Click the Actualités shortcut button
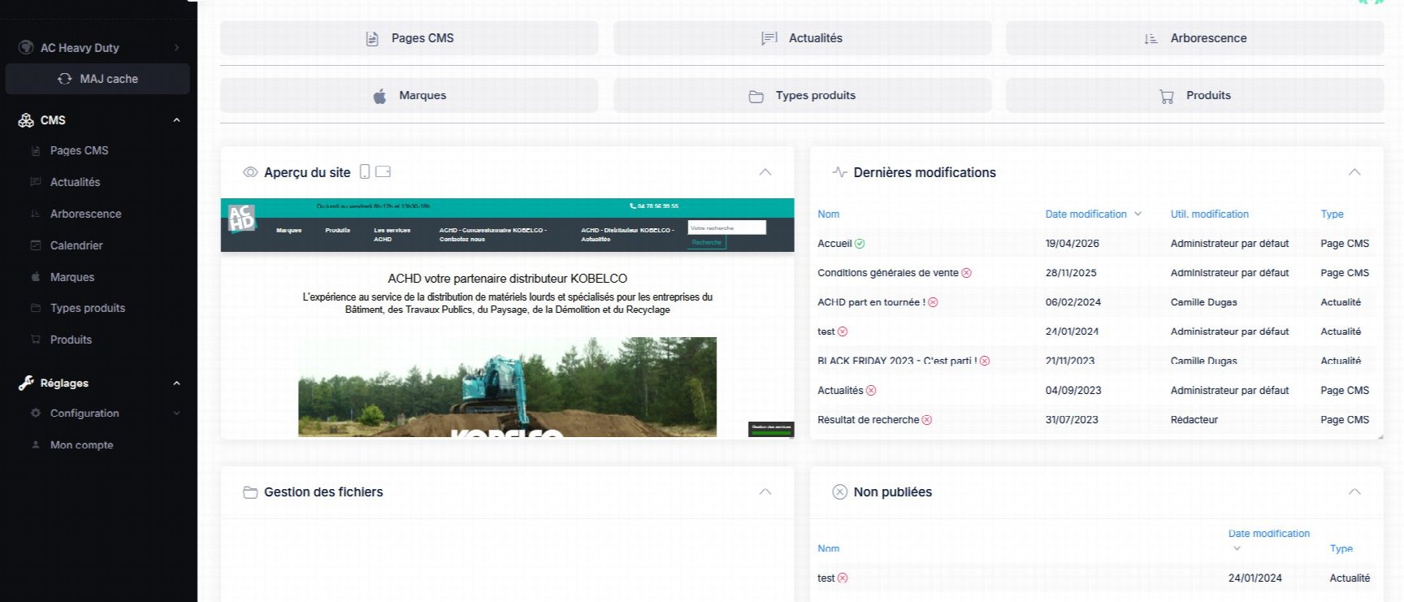Viewport: 1404px width, 602px height. pos(802,38)
